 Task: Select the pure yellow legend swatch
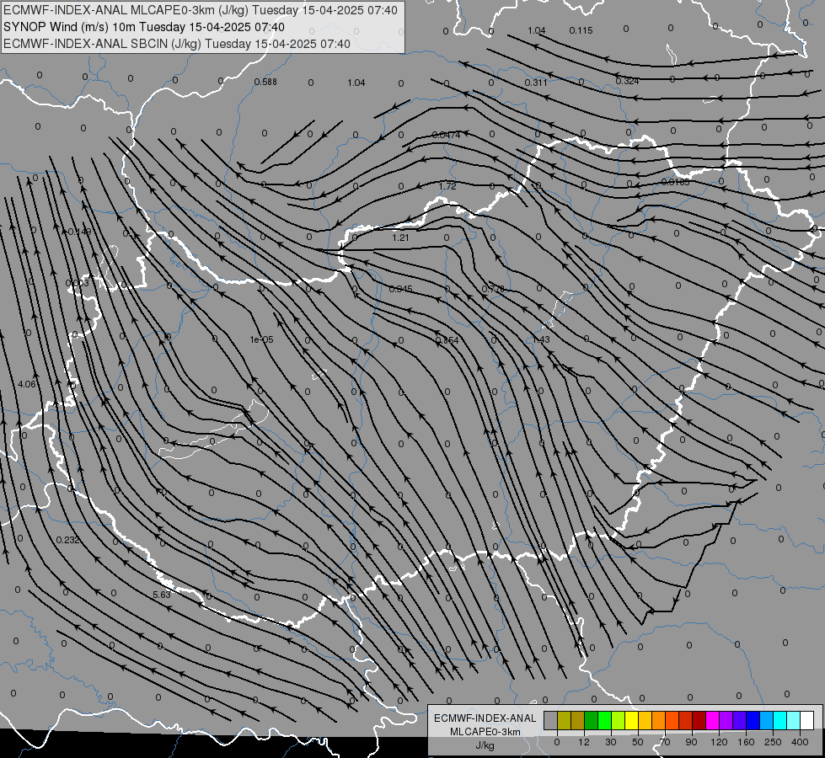(x=632, y=720)
